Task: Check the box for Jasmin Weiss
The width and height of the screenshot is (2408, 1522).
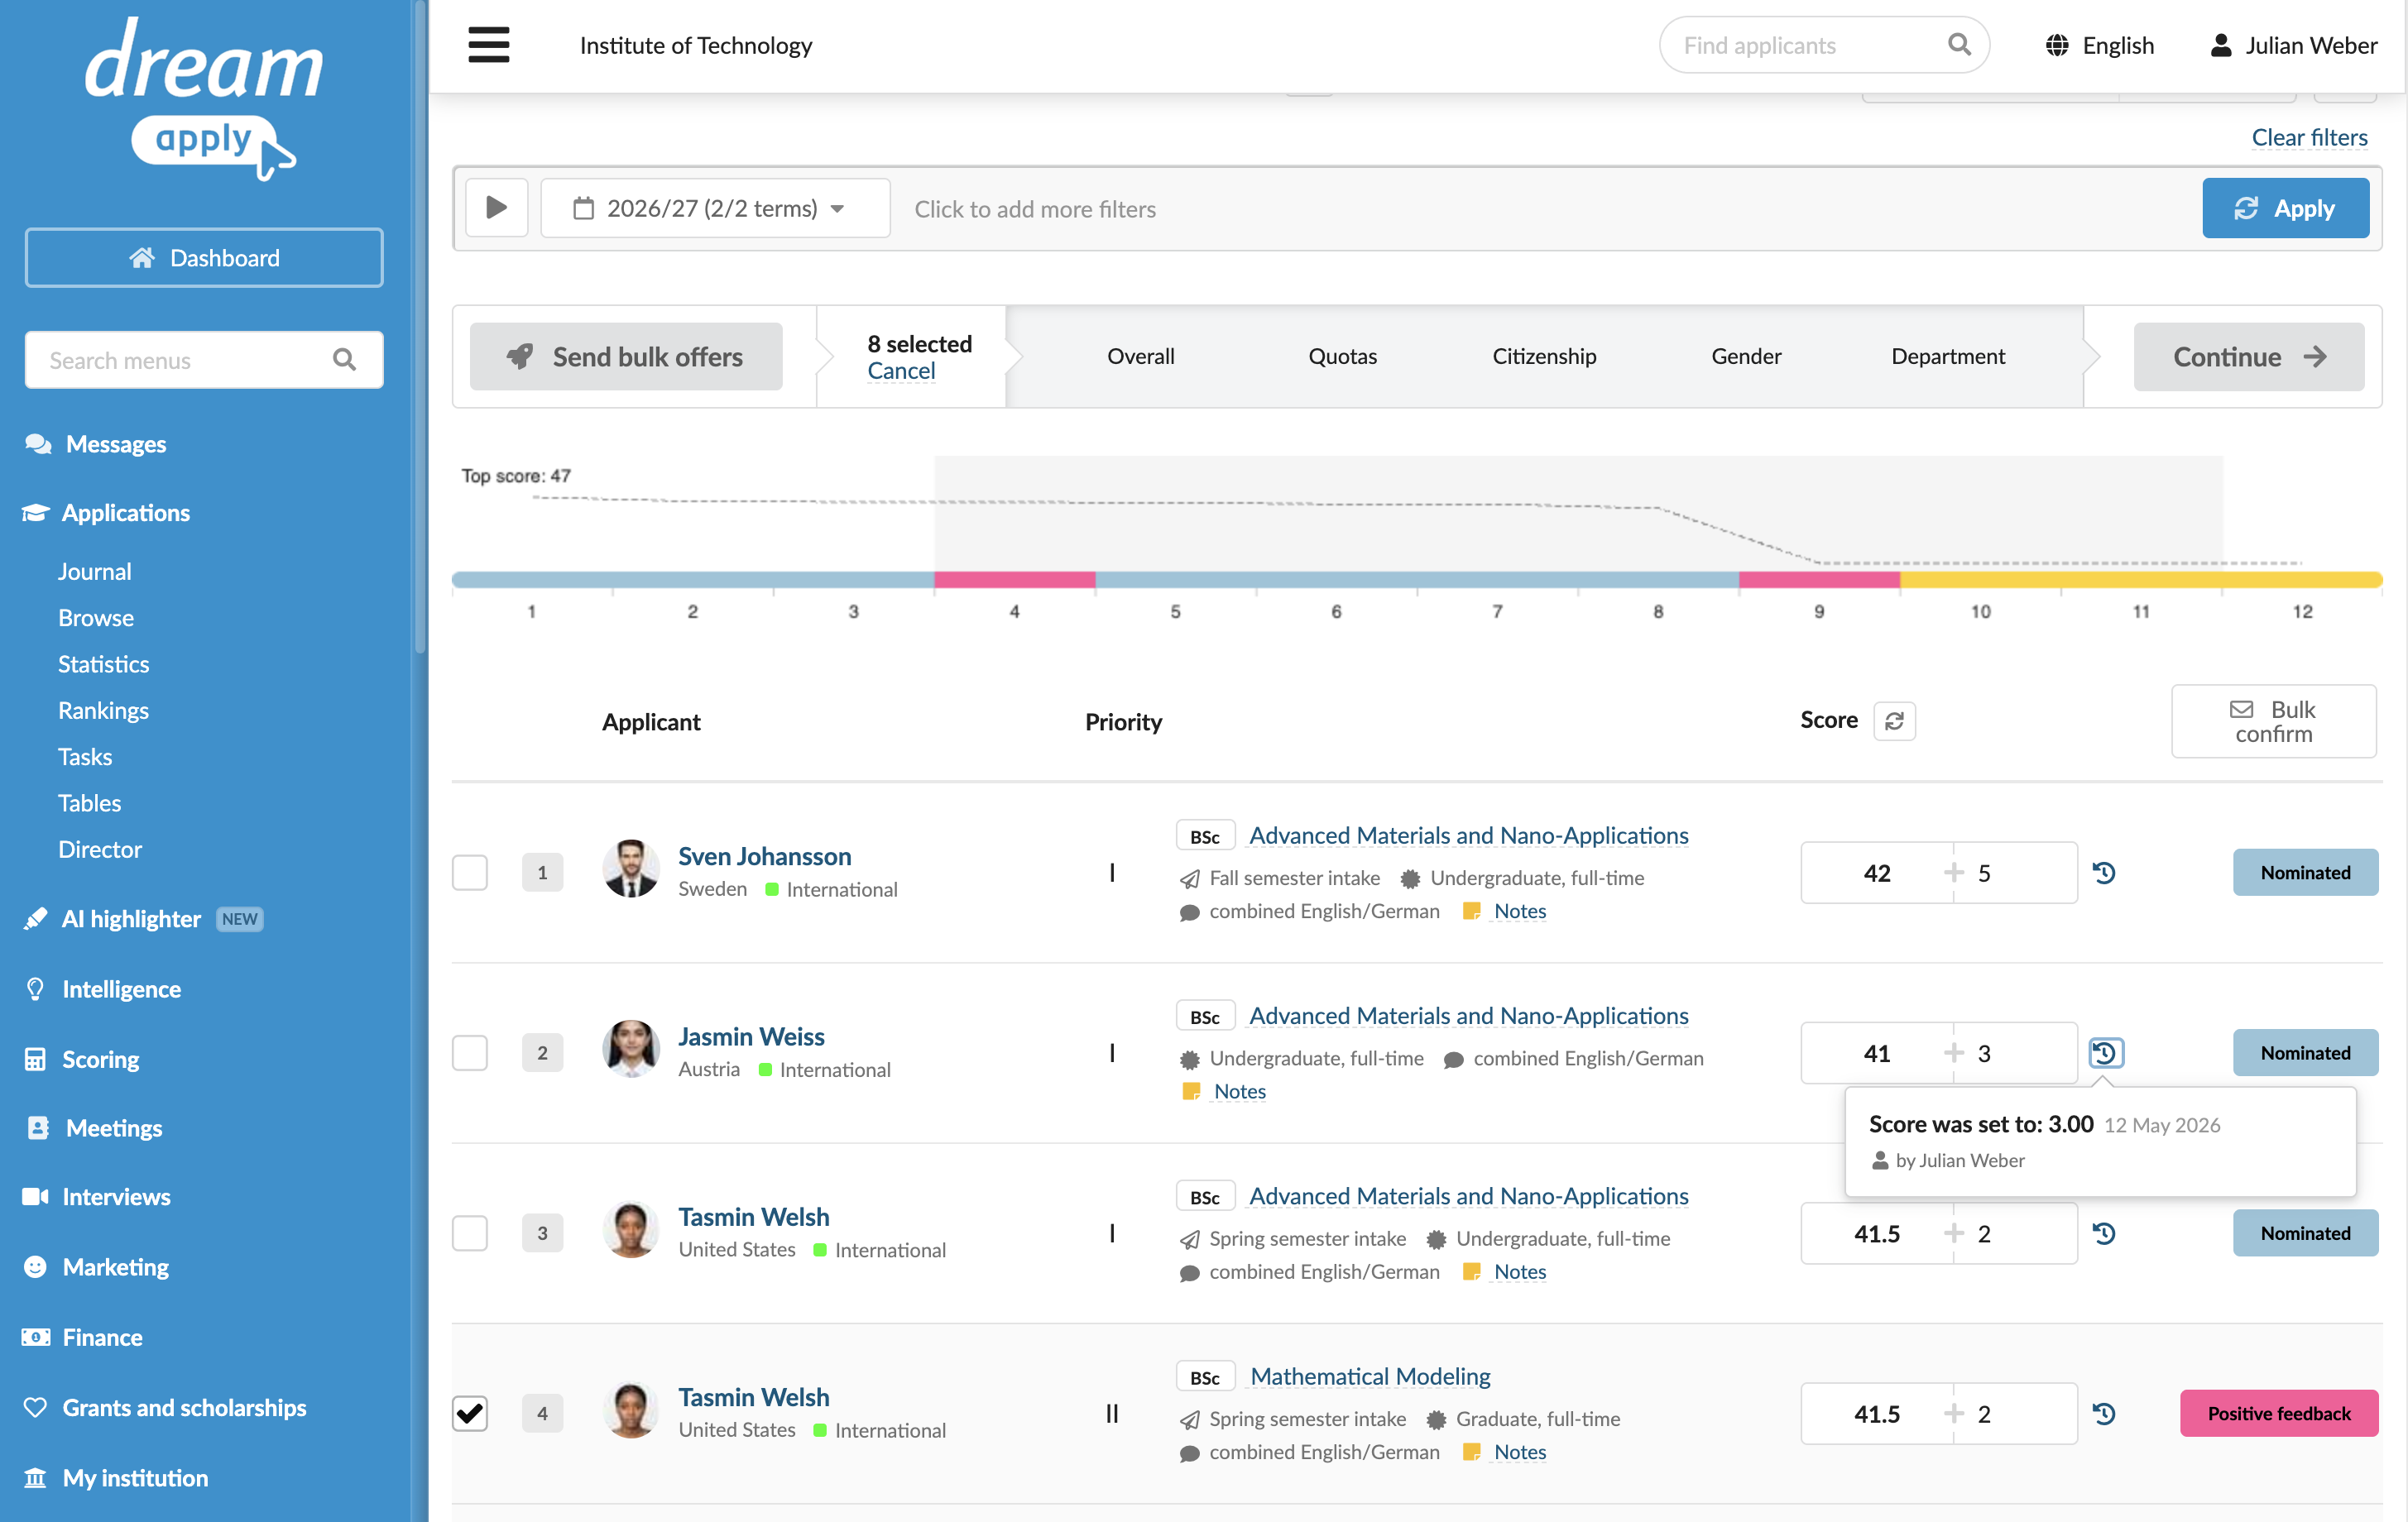Action: click(x=470, y=1052)
